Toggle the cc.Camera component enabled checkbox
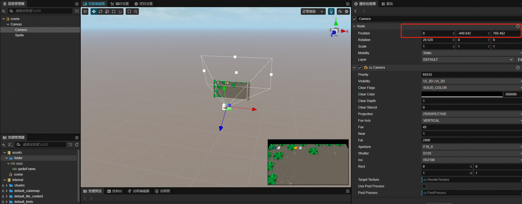The image size is (522, 204). pos(360,68)
